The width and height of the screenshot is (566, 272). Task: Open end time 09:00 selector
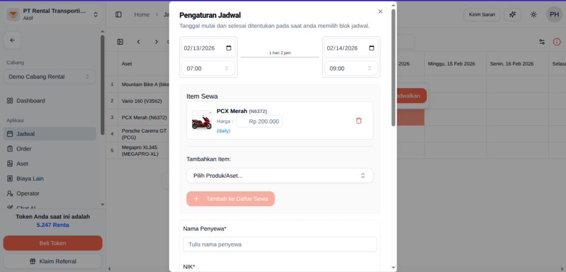coord(351,68)
